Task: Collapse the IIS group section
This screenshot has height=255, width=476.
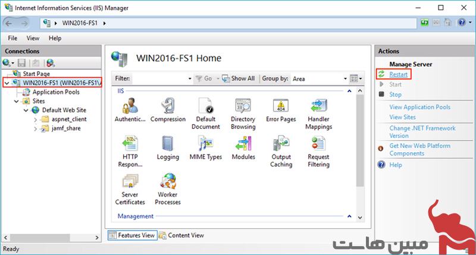Action: (349, 91)
